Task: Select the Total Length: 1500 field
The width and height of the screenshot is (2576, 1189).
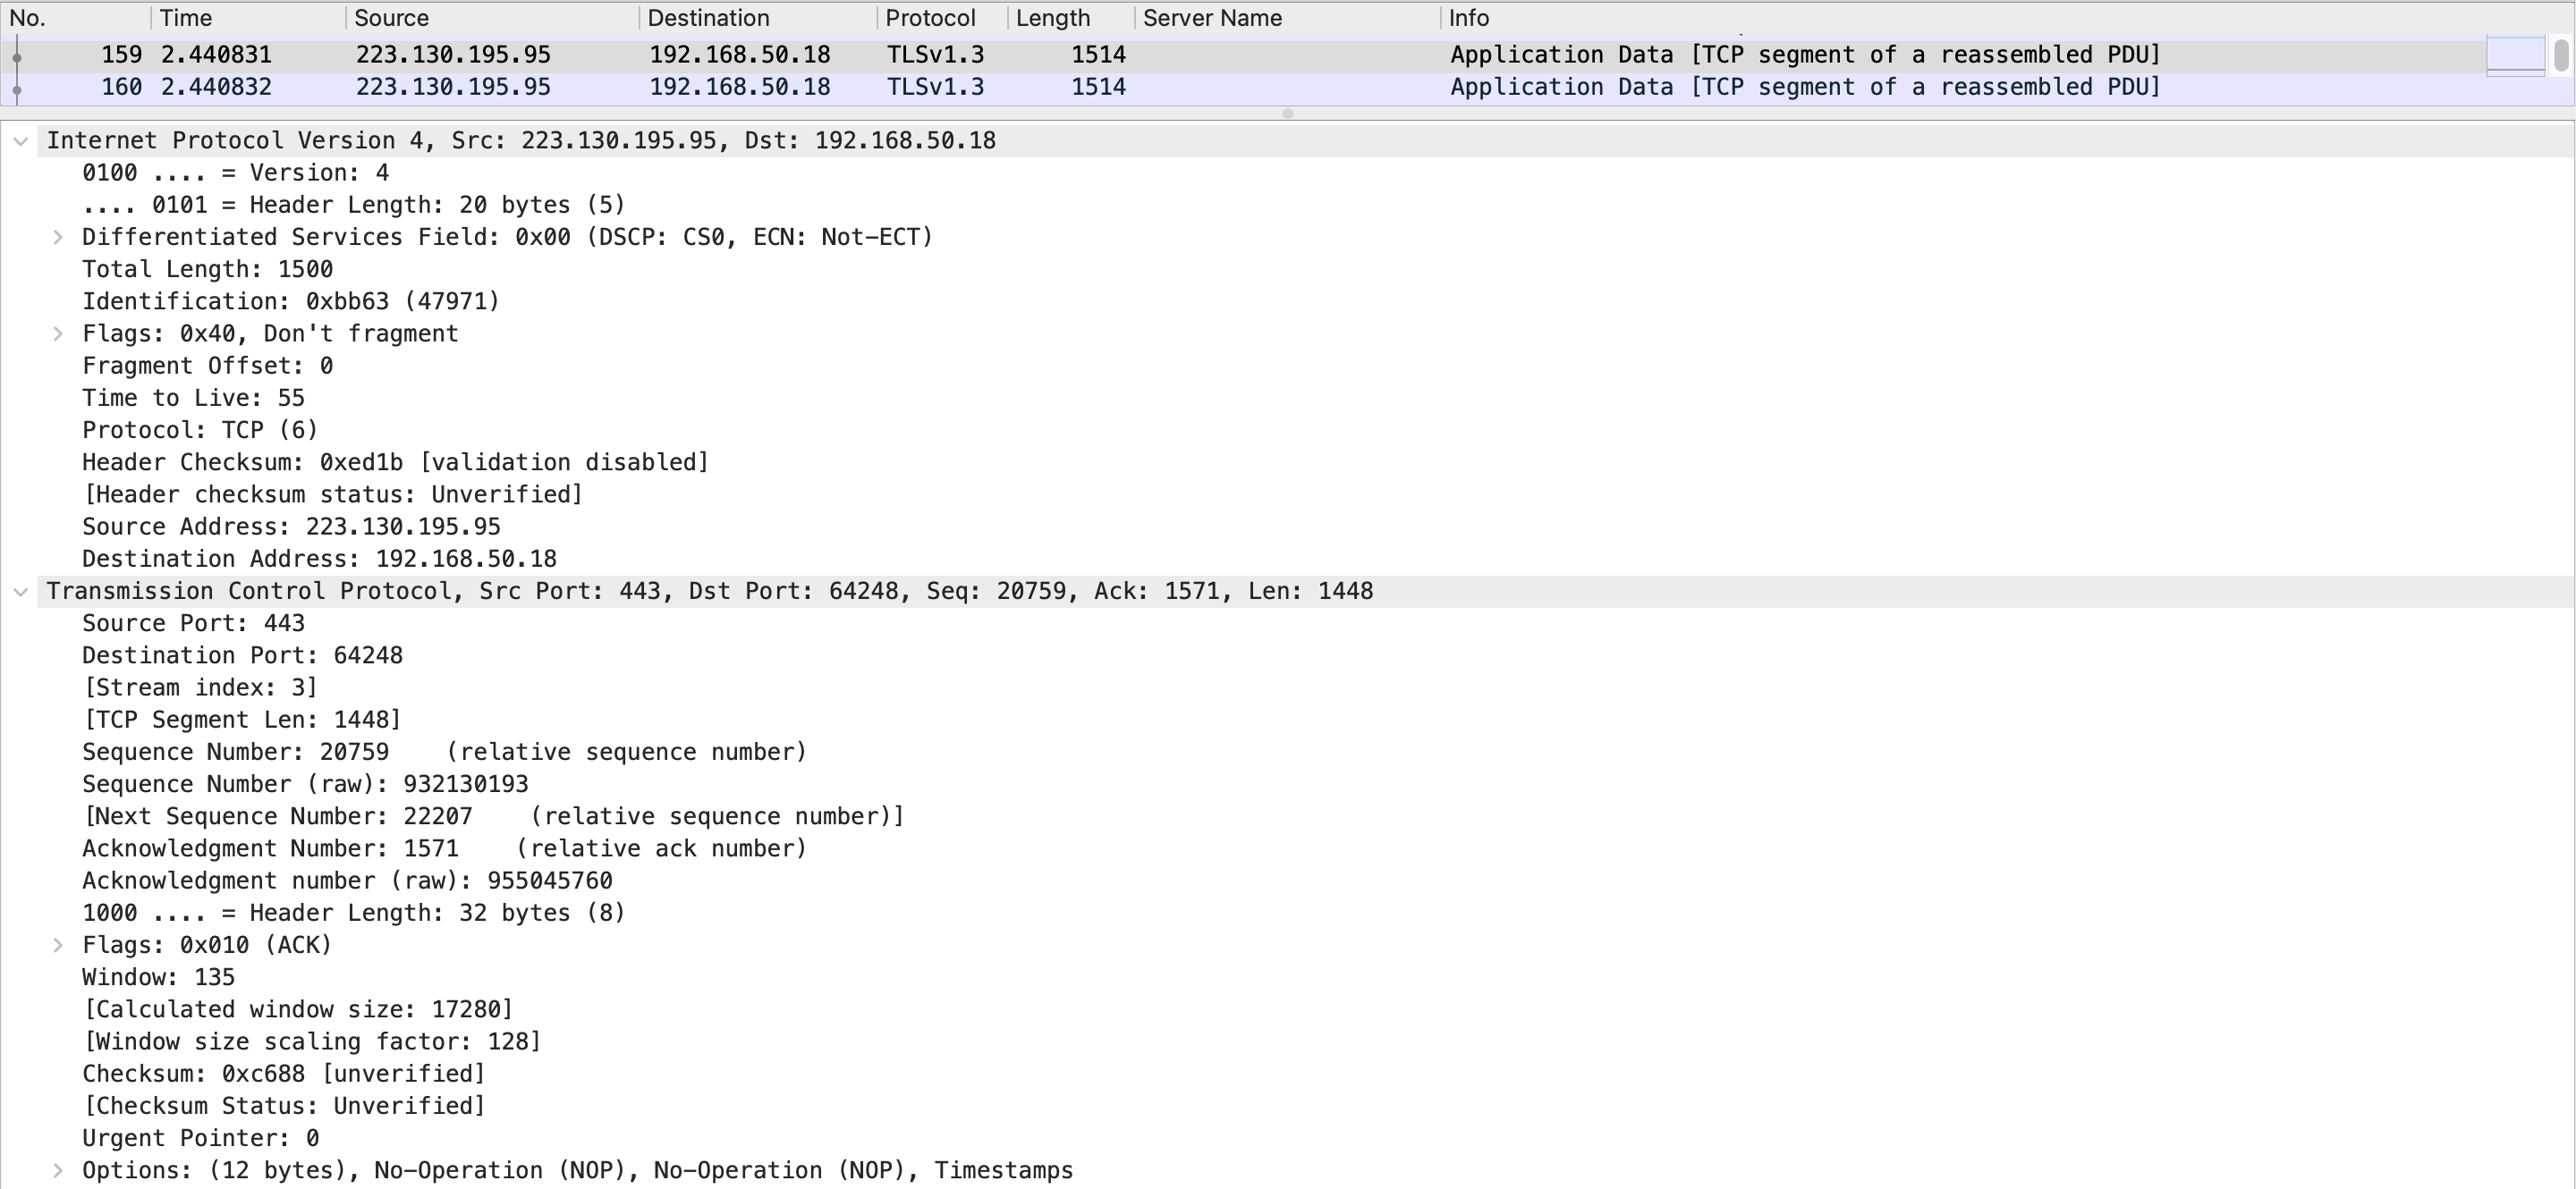Action: click(x=208, y=270)
